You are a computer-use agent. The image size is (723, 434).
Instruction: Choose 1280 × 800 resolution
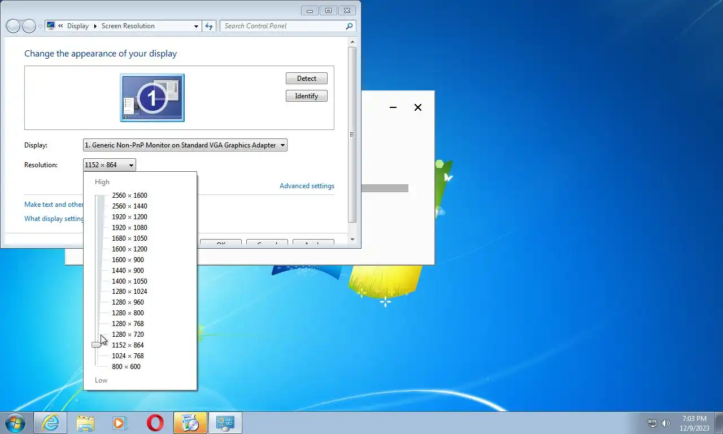click(x=128, y=313)
